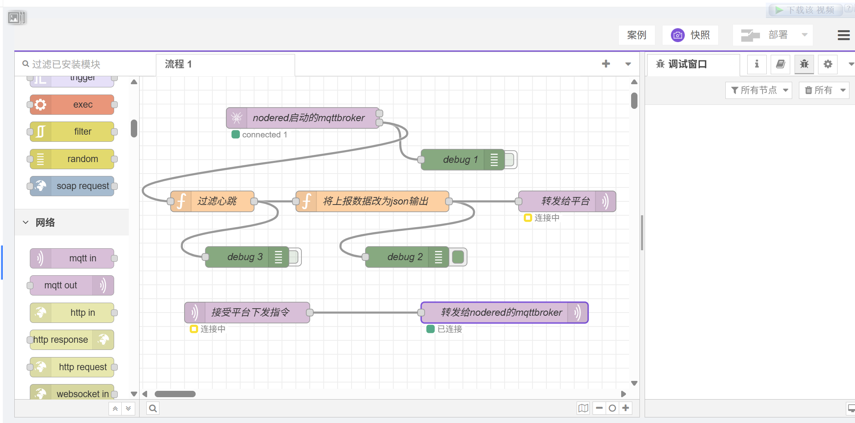855x423 pixels.
Task: Click the zoom in plus icon
Action: point(626,408)
